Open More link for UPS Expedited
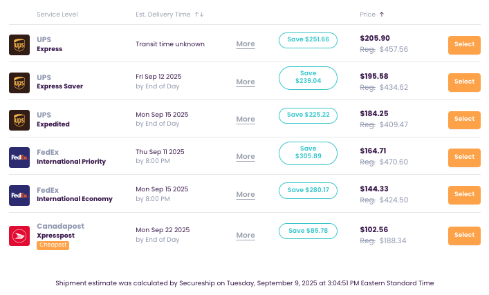This screenshot has width=489, height=295. click(x=246, y=120)
